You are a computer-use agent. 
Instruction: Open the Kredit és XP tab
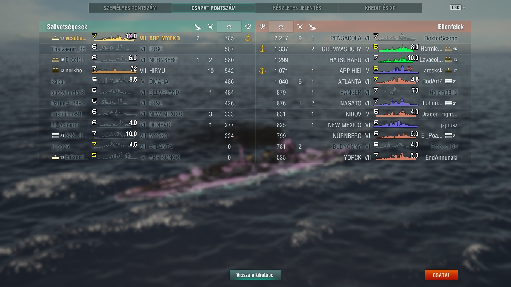[x=380, y=8]
